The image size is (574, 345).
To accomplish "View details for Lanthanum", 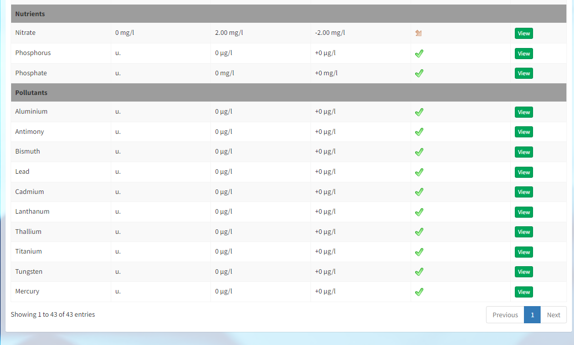I will point(523,212).
